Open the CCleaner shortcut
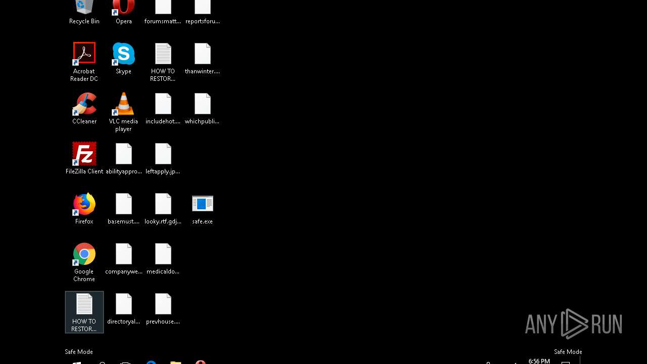Screen dimensions: 647x364 (84, 108)
